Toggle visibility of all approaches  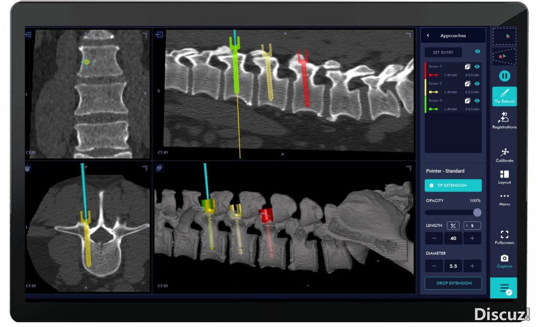pyautogui.click(x=477, y=52)
